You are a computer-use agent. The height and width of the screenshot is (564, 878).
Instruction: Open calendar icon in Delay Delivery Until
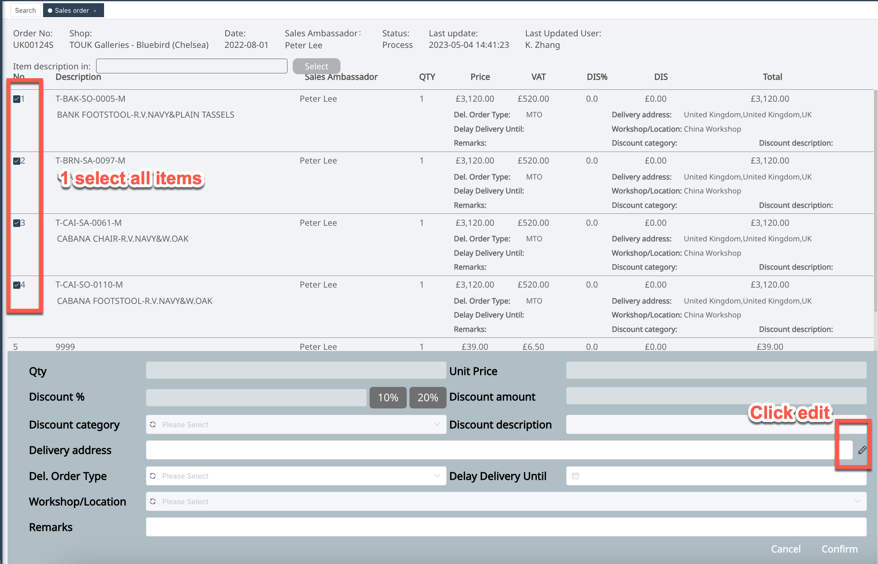point(575,476)
